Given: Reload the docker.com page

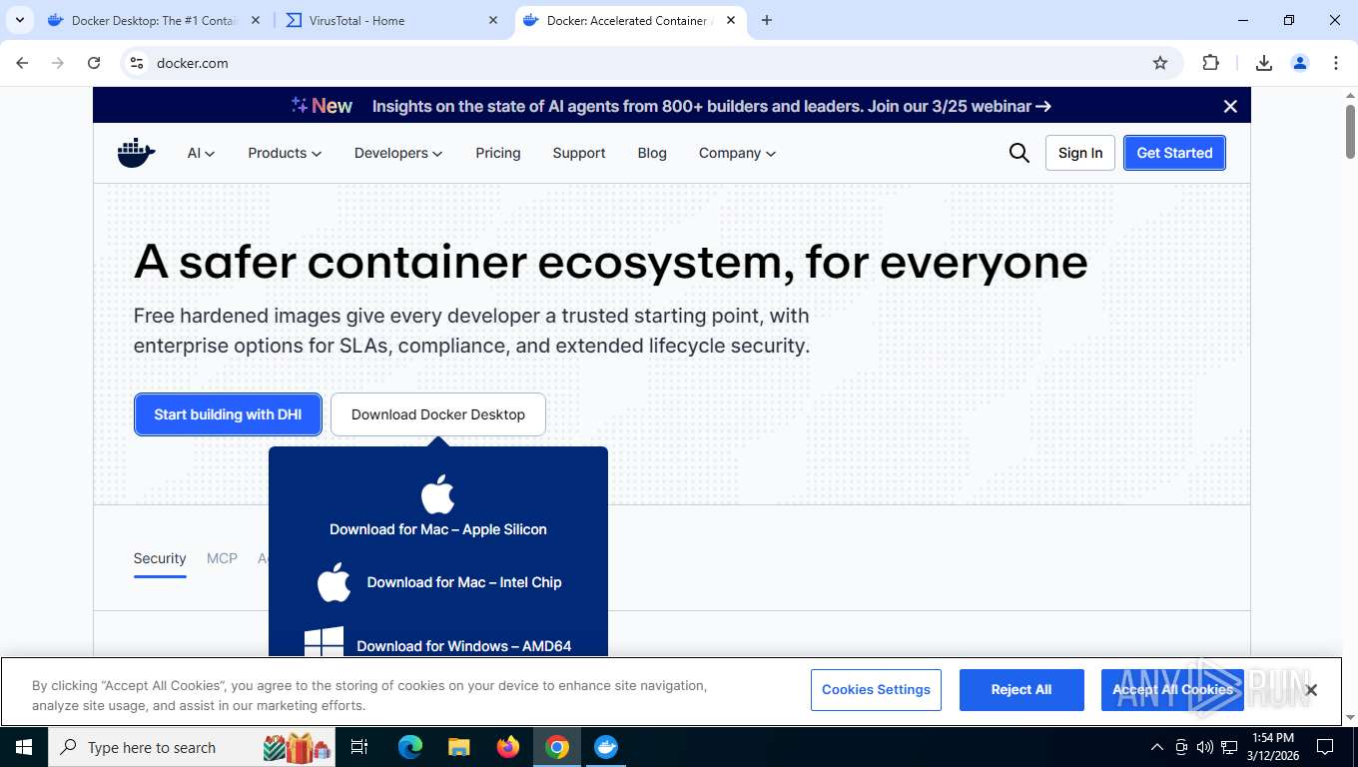Looking at the screenshot, I should (94, 63).
